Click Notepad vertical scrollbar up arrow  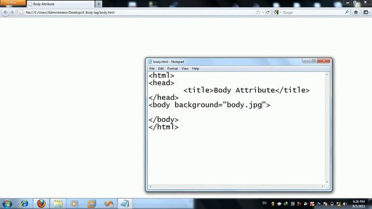(327, 74)
